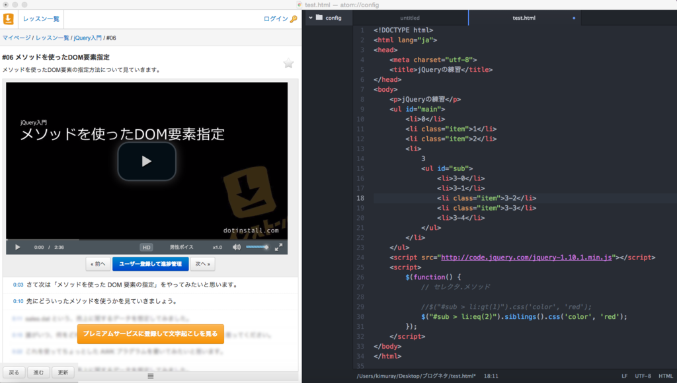This screenshot has width=677, height=383.
Task: Jump to transcript timestamp 0:03
Action: (x=18, y=285)
